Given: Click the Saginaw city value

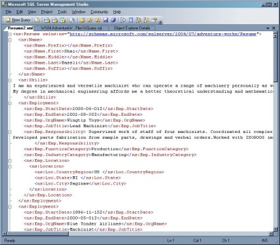Looking at the screenshot, I should tap(79, 183).
